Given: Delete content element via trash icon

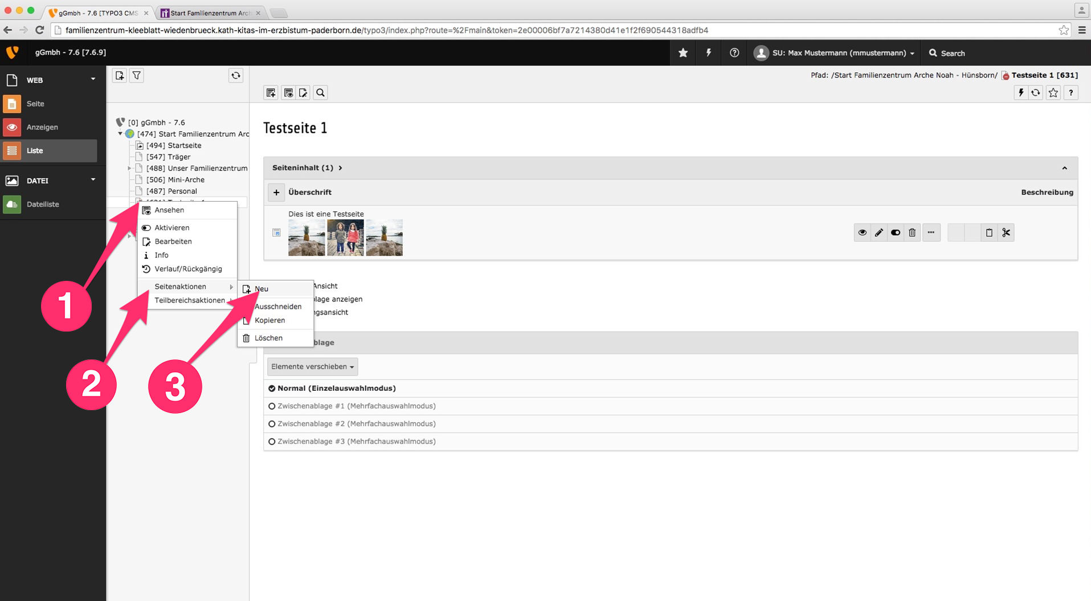Looking at the screenshot, I should pos(912,232).
